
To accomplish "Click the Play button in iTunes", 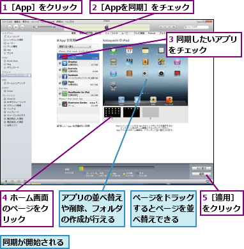I will (16, 27).
